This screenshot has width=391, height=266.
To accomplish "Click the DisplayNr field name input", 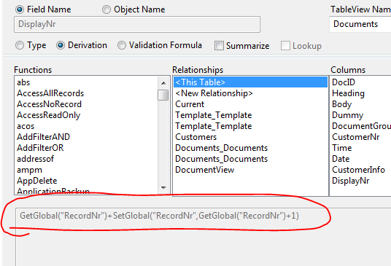I will tap(137, 24).
